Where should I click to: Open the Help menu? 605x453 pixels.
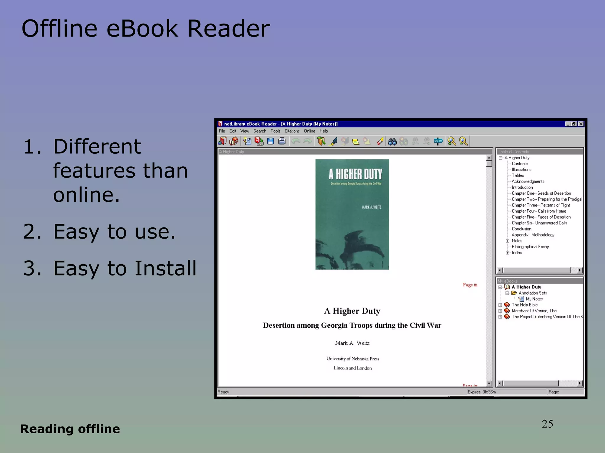[324, 131]
